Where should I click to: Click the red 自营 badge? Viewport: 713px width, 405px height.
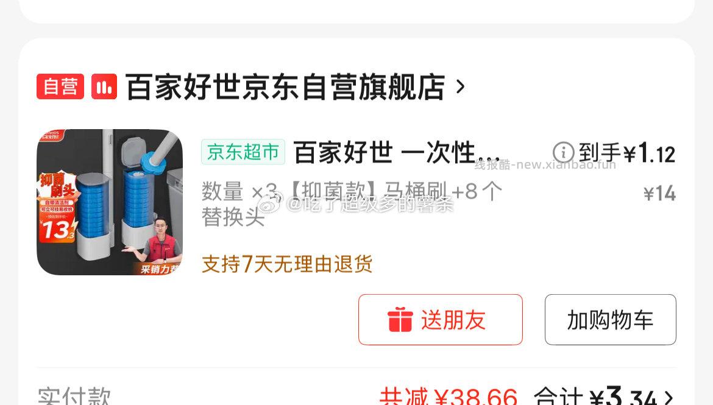(60, 86)
